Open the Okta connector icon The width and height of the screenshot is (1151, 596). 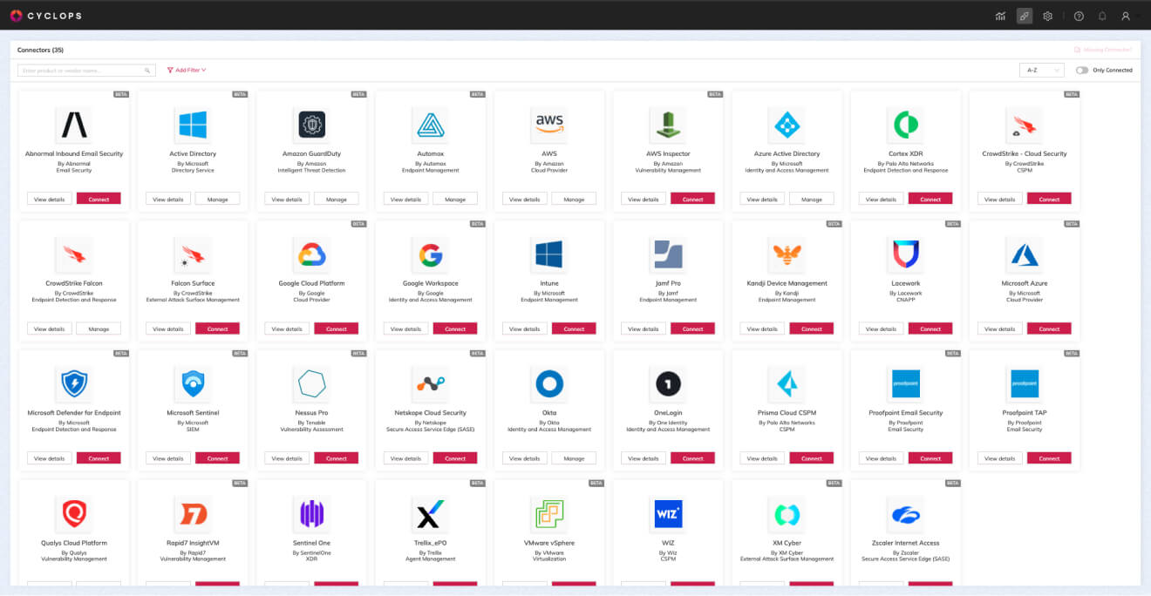pos(548,383)
